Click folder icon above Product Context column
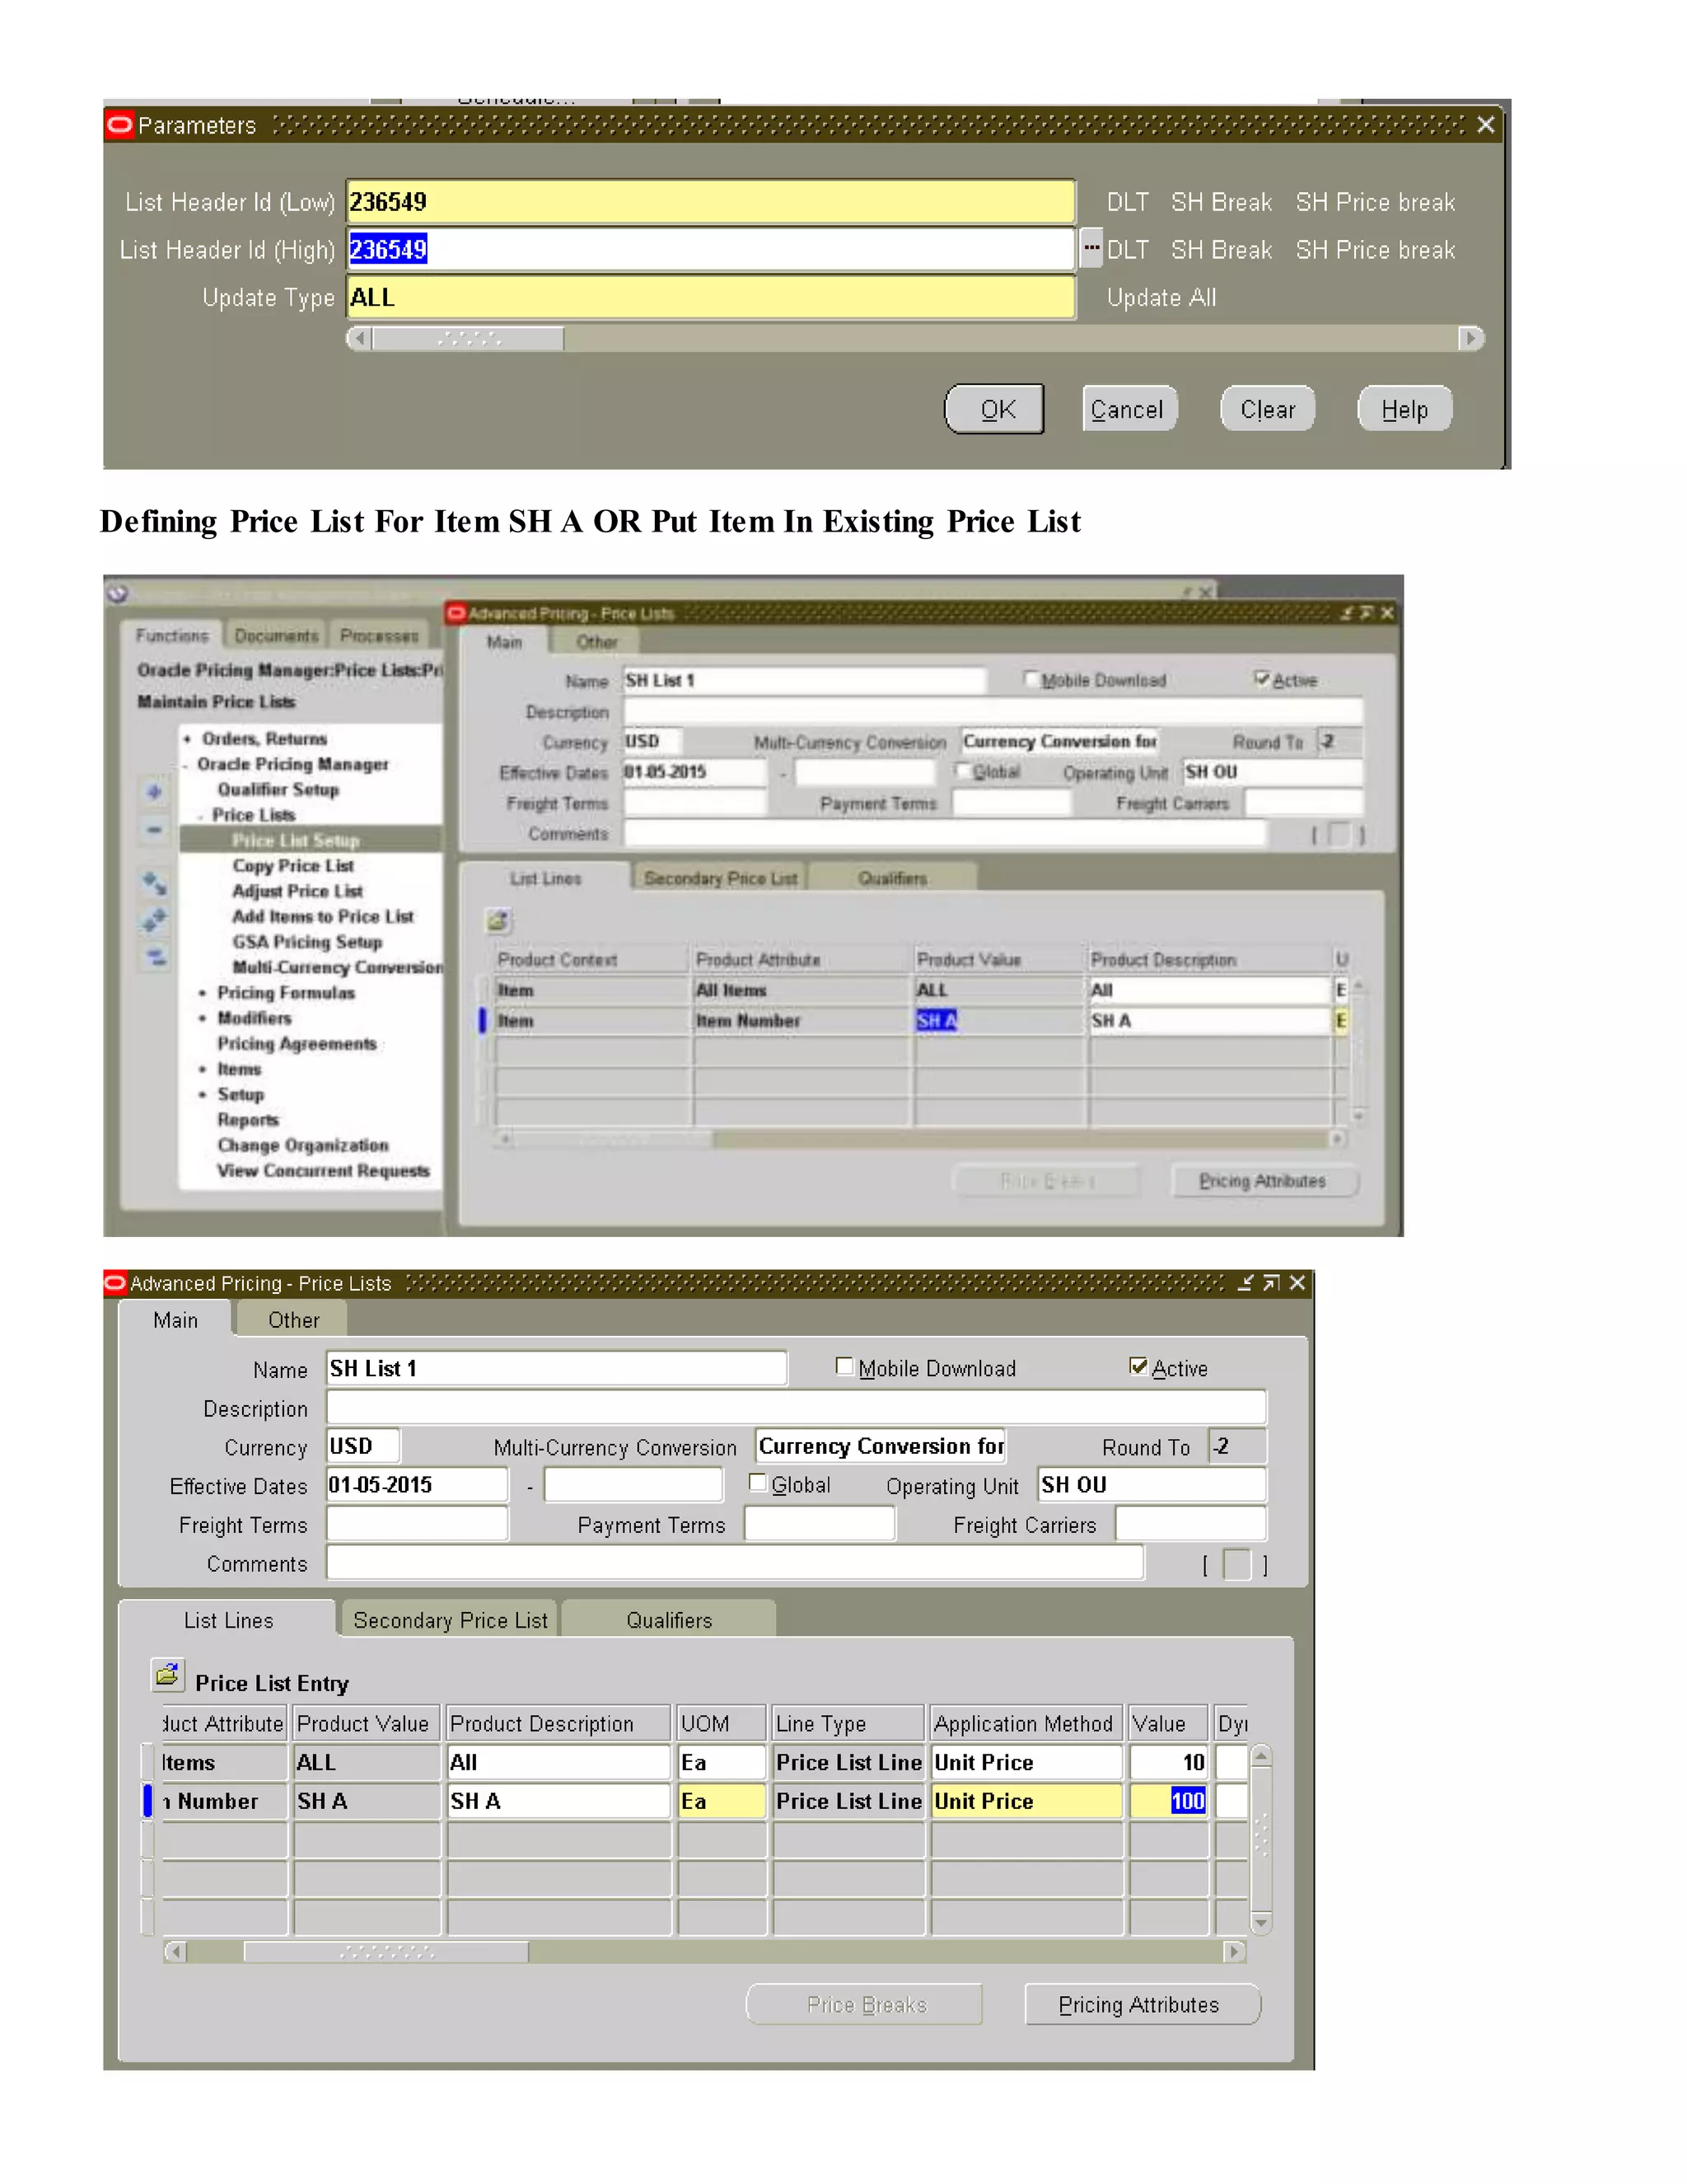Screen dimensions: 1687x2184 point(498,920)
